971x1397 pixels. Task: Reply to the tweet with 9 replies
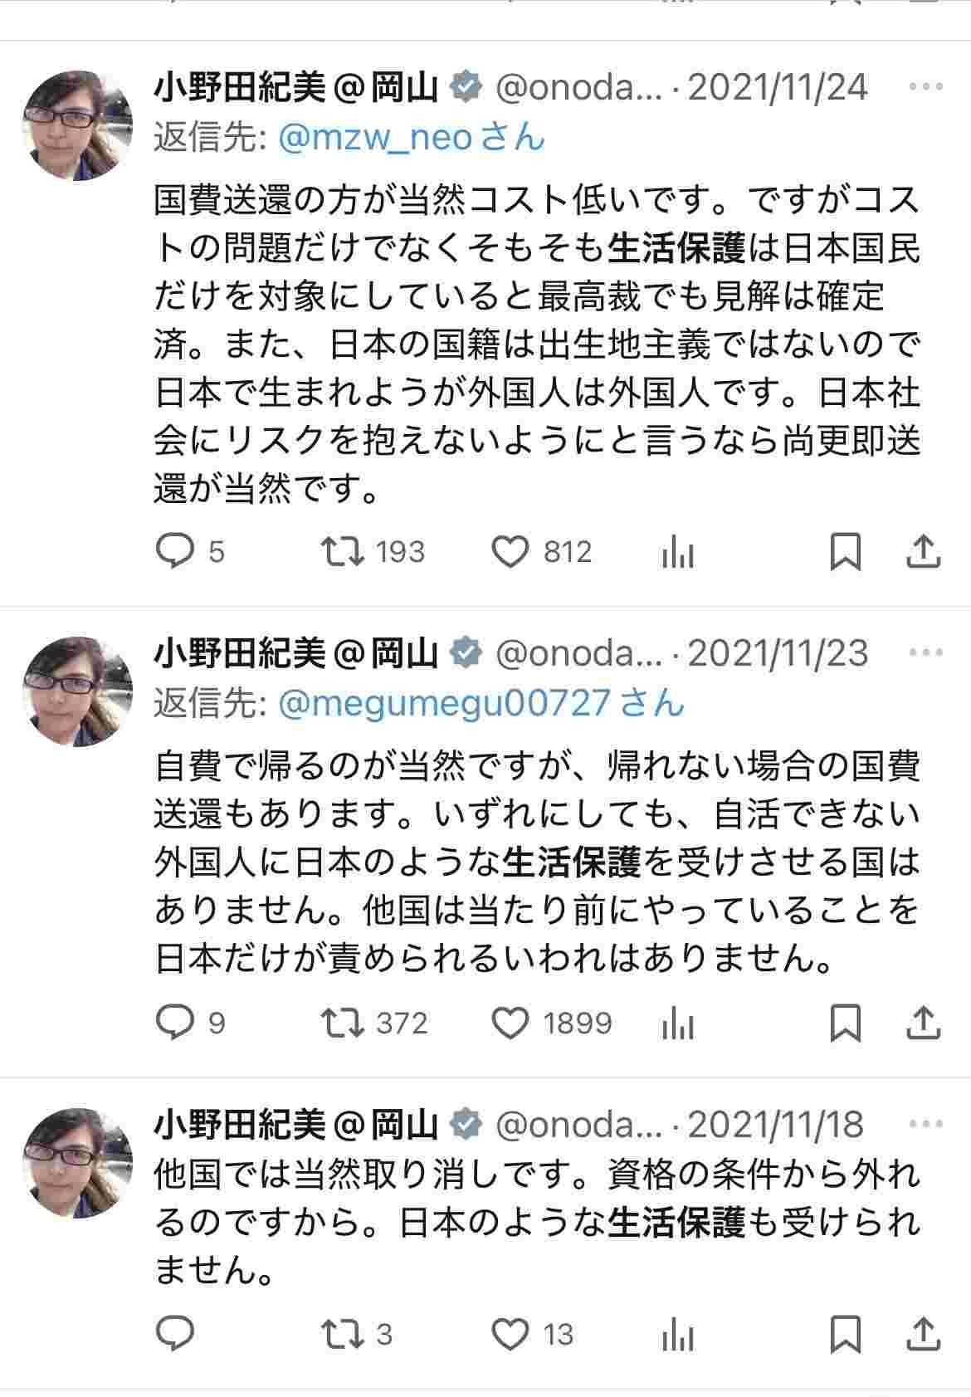(x=175, y=1023)
